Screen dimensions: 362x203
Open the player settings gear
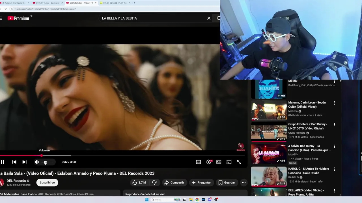point(209,162)
